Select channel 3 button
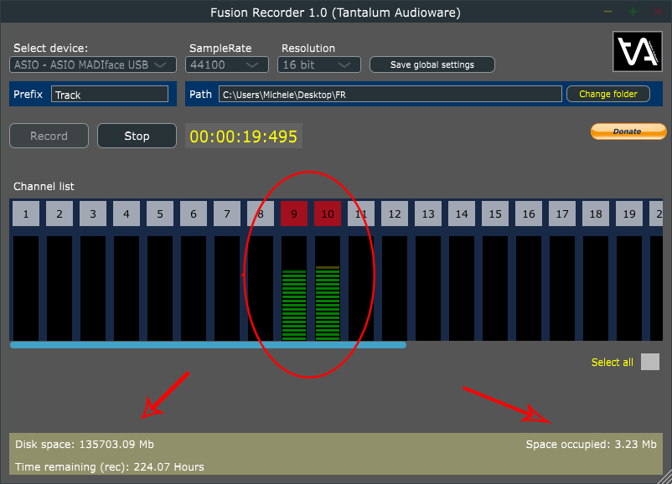 92,214
